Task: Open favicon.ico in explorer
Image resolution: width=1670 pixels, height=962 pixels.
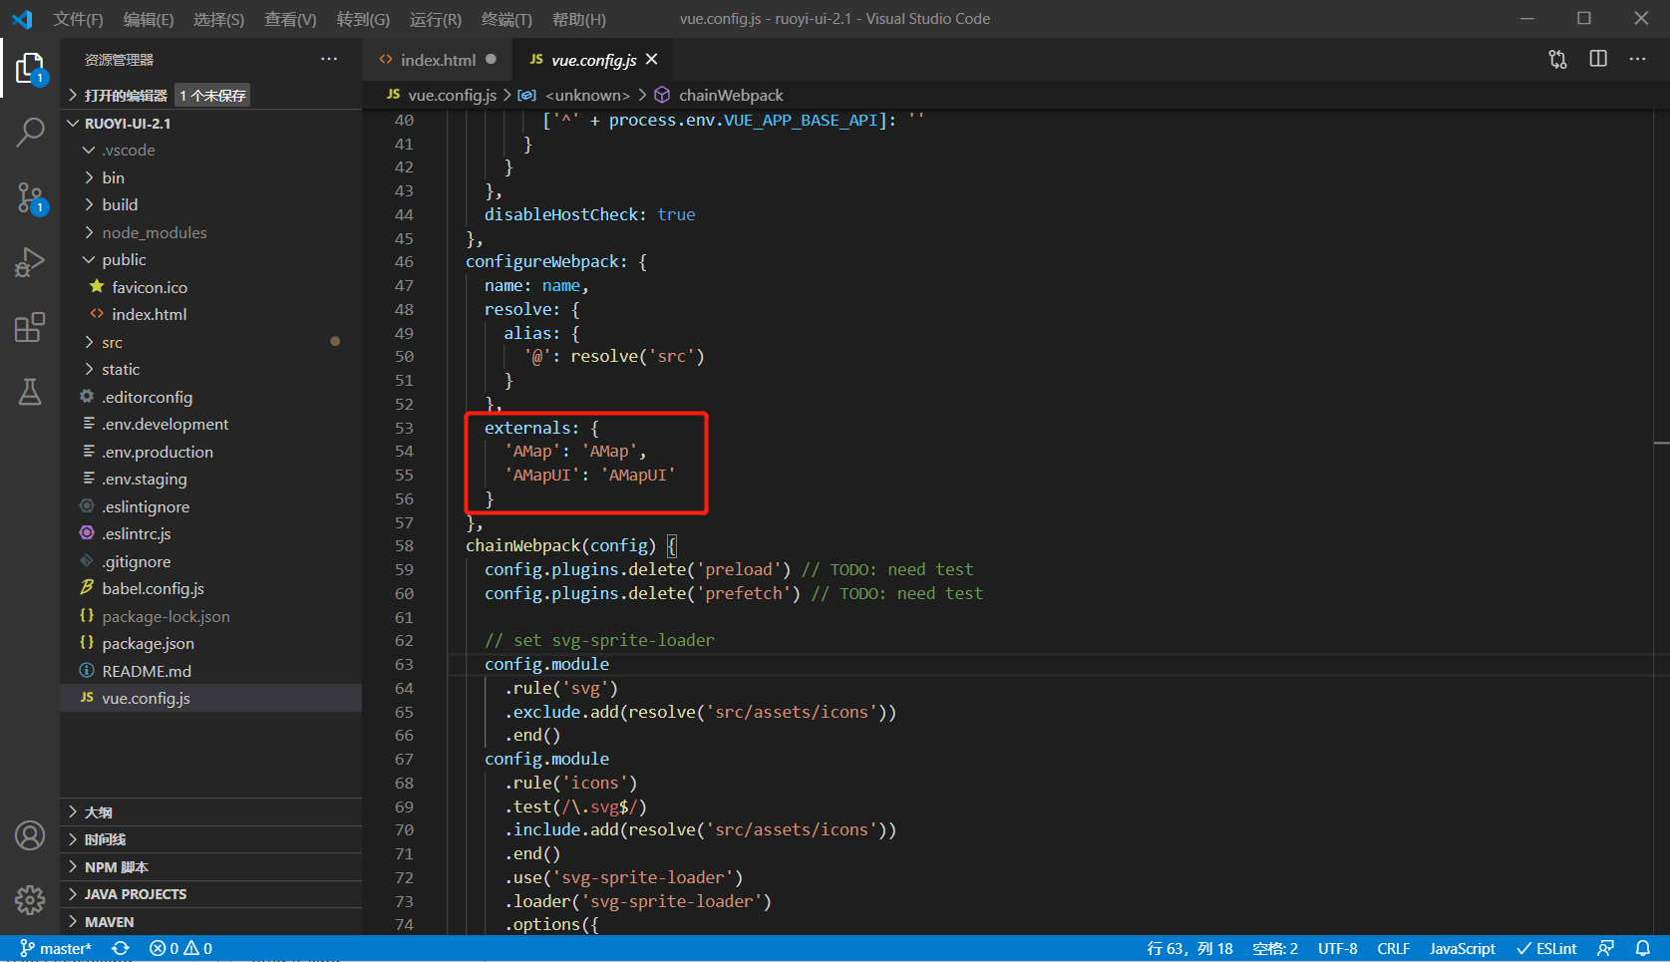Action: 210,287
